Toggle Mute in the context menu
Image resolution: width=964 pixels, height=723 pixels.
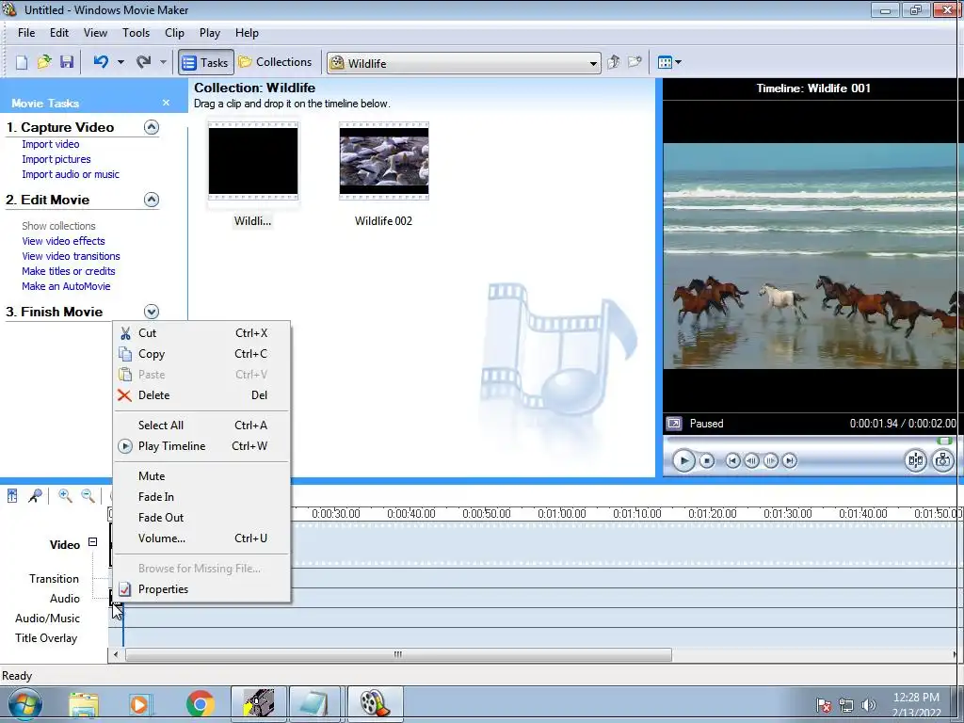click(x=201, y=476)
